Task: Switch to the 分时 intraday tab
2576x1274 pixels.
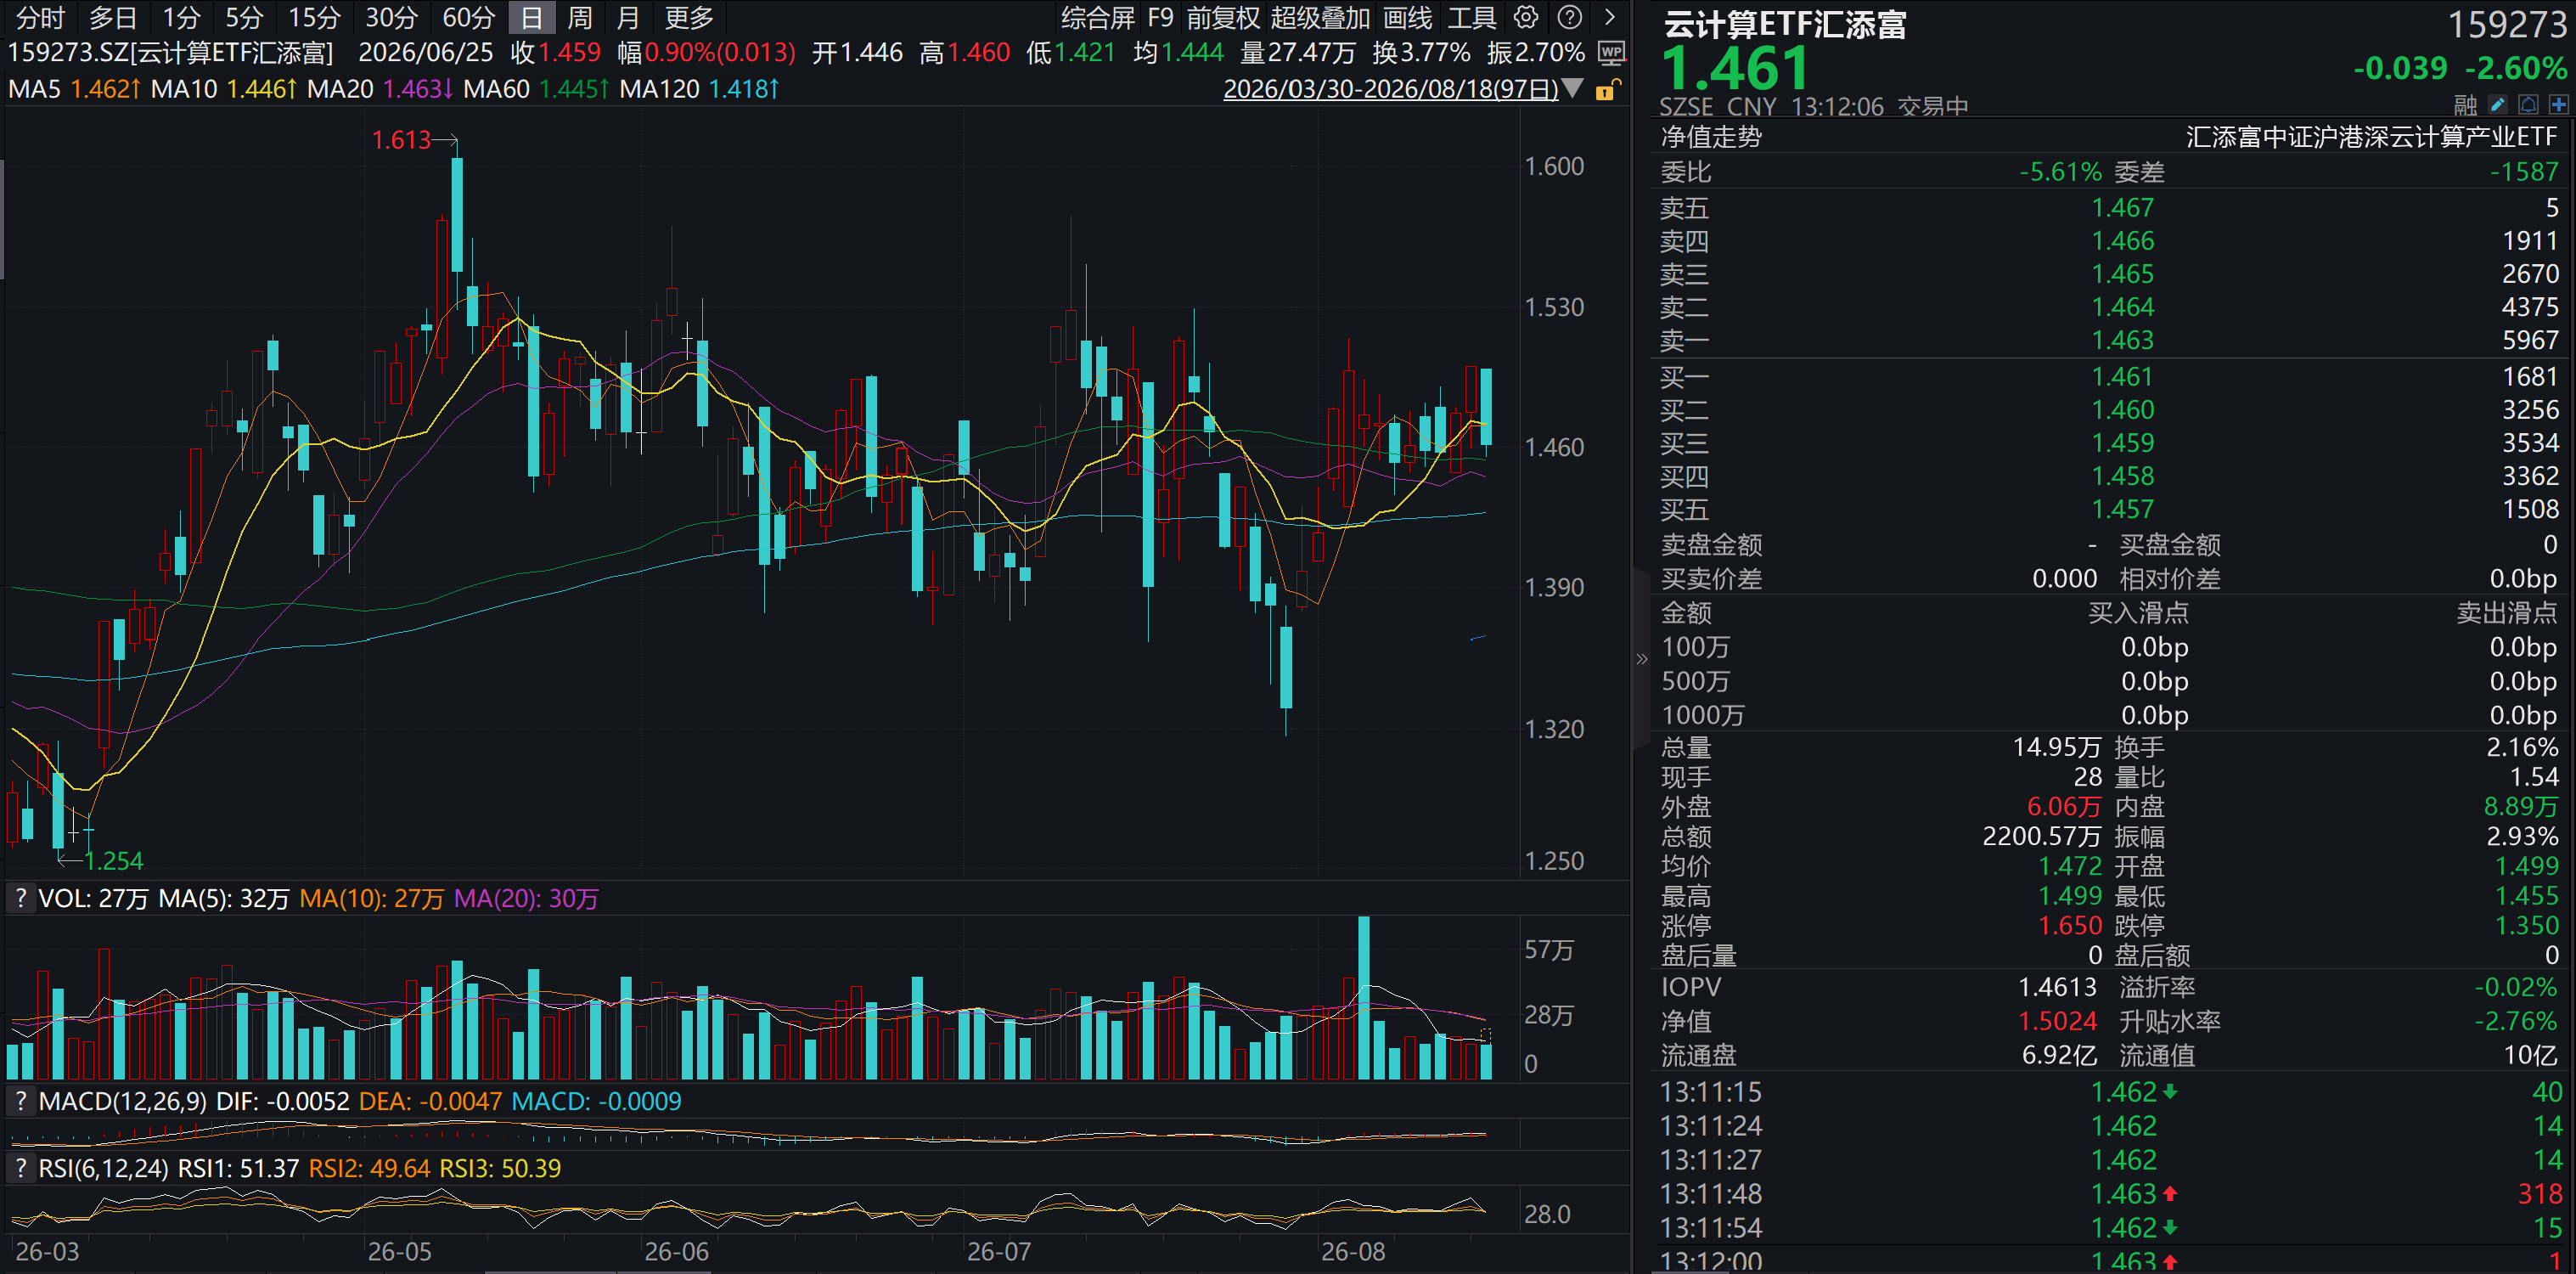Action: coord(40,18)
